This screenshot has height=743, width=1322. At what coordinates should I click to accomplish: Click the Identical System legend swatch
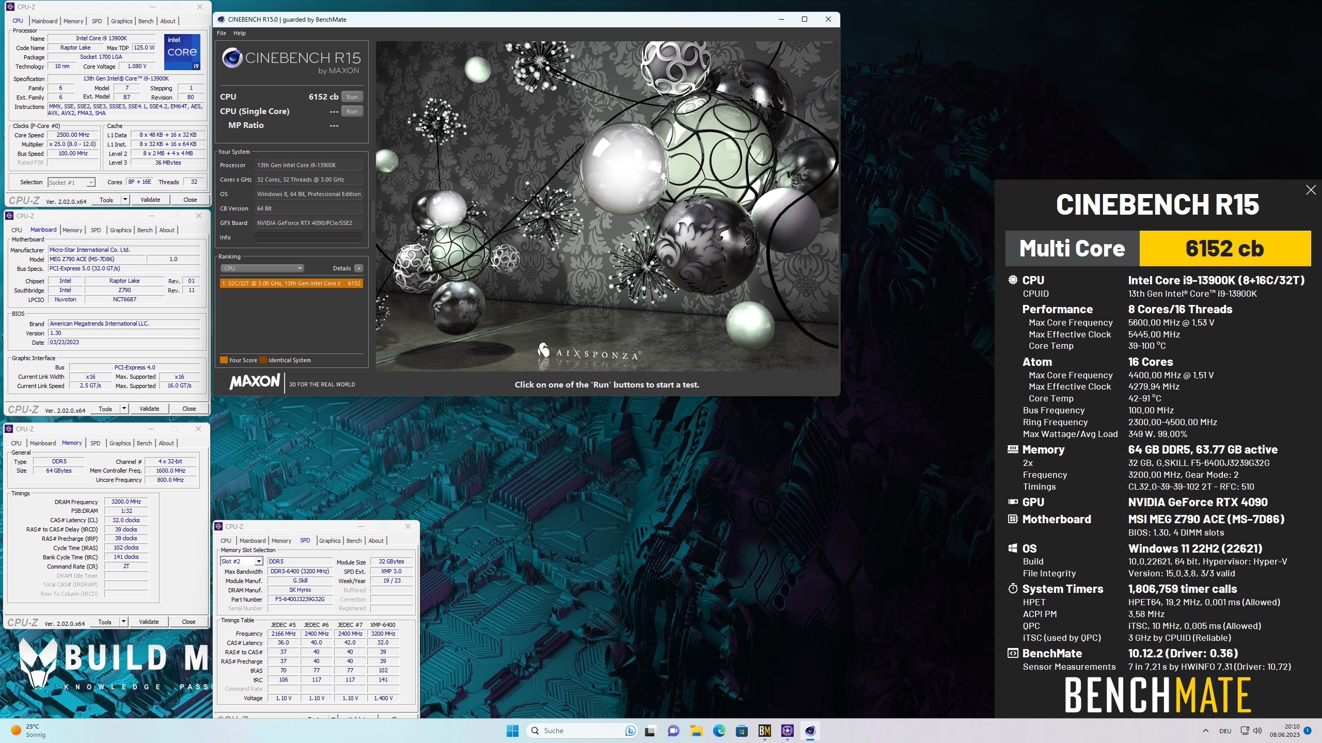click(x=263, y=360)
